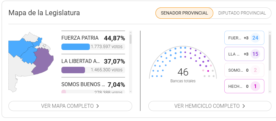Click the light blue 24 seat count circle

click(255, 38)
